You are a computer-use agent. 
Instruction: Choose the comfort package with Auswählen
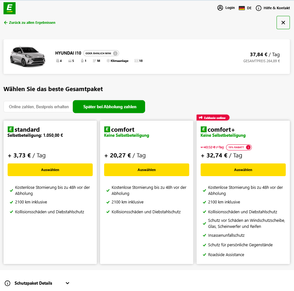point(147,170)
